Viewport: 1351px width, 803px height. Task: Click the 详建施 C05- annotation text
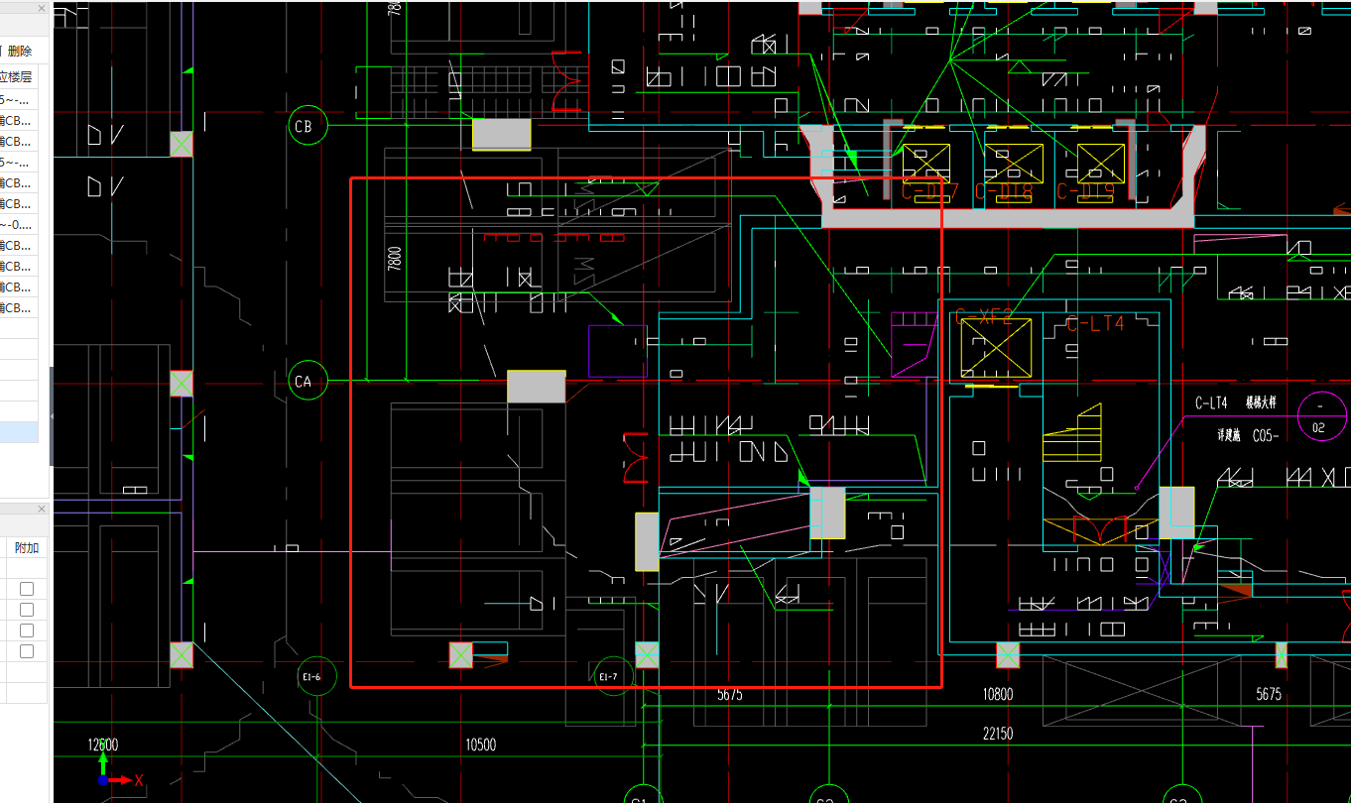pyautogui.click(x=1248, y=435)
